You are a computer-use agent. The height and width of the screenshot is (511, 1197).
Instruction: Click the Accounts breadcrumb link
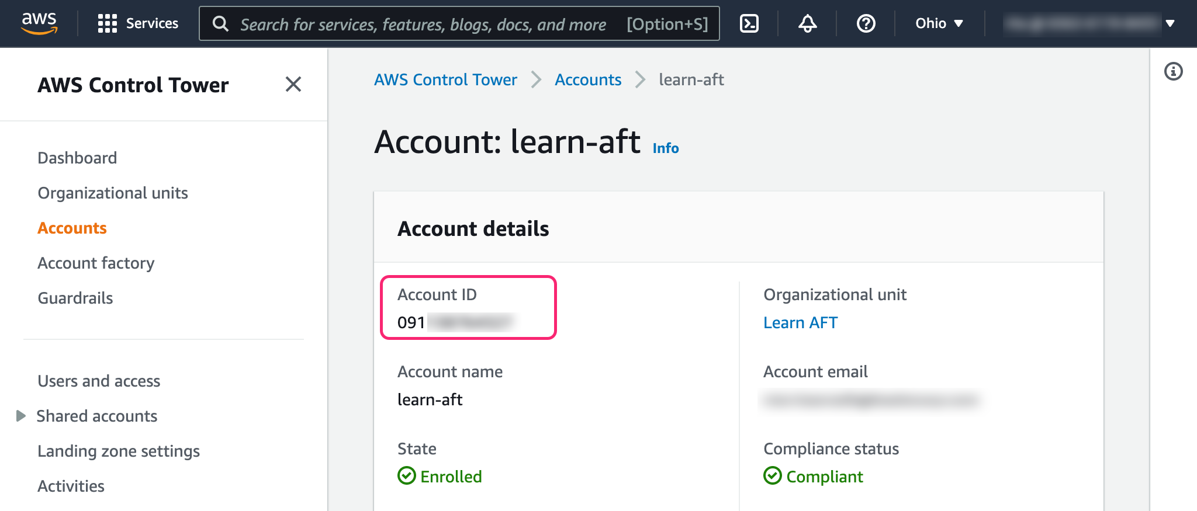click(x=587, y=79)
